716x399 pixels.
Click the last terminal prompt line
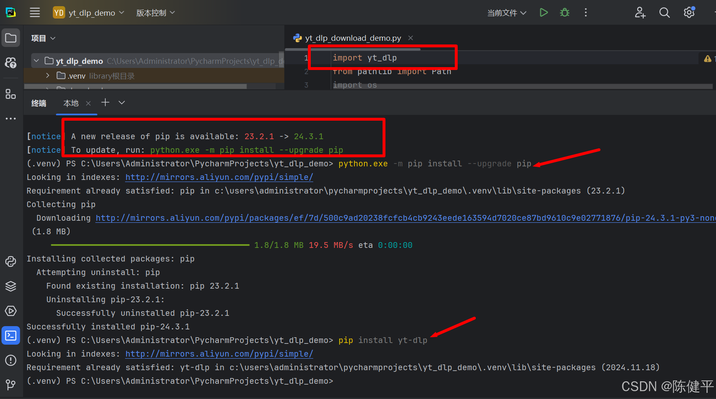pyautogui.click(x=180, y=381)
